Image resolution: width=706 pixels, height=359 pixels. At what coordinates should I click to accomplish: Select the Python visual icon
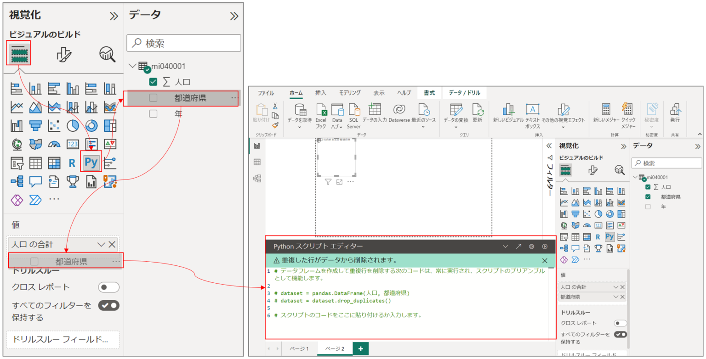[91, 162]
